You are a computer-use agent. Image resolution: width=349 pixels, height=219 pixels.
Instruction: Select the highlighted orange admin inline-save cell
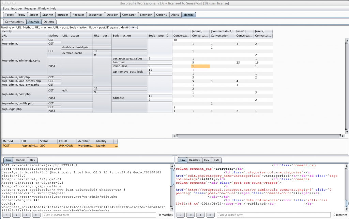tap(200, 66)
